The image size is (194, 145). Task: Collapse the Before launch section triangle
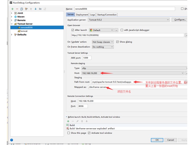tap(66, 117)
